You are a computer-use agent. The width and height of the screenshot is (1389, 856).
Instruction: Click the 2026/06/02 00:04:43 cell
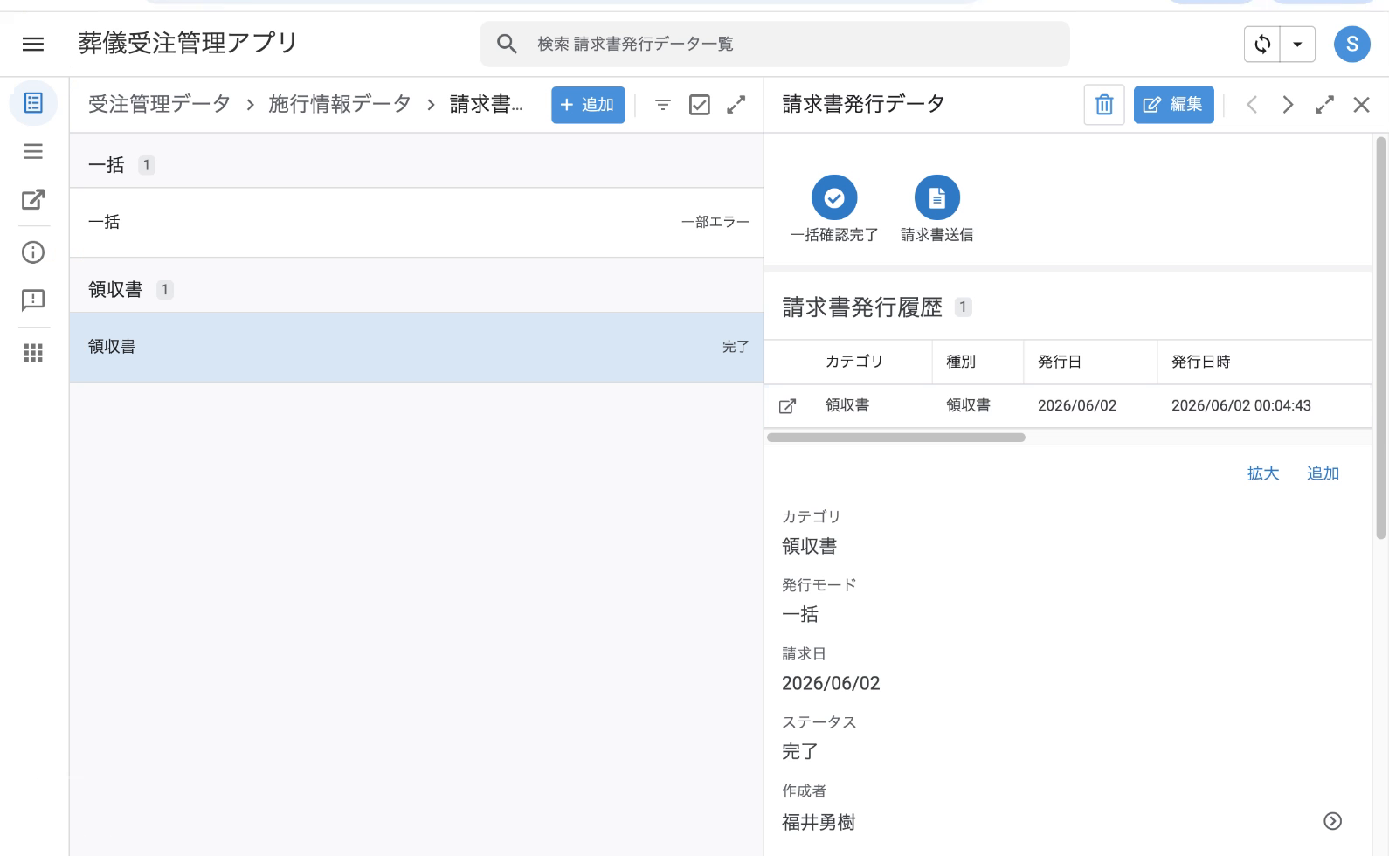coord(1240,405)
